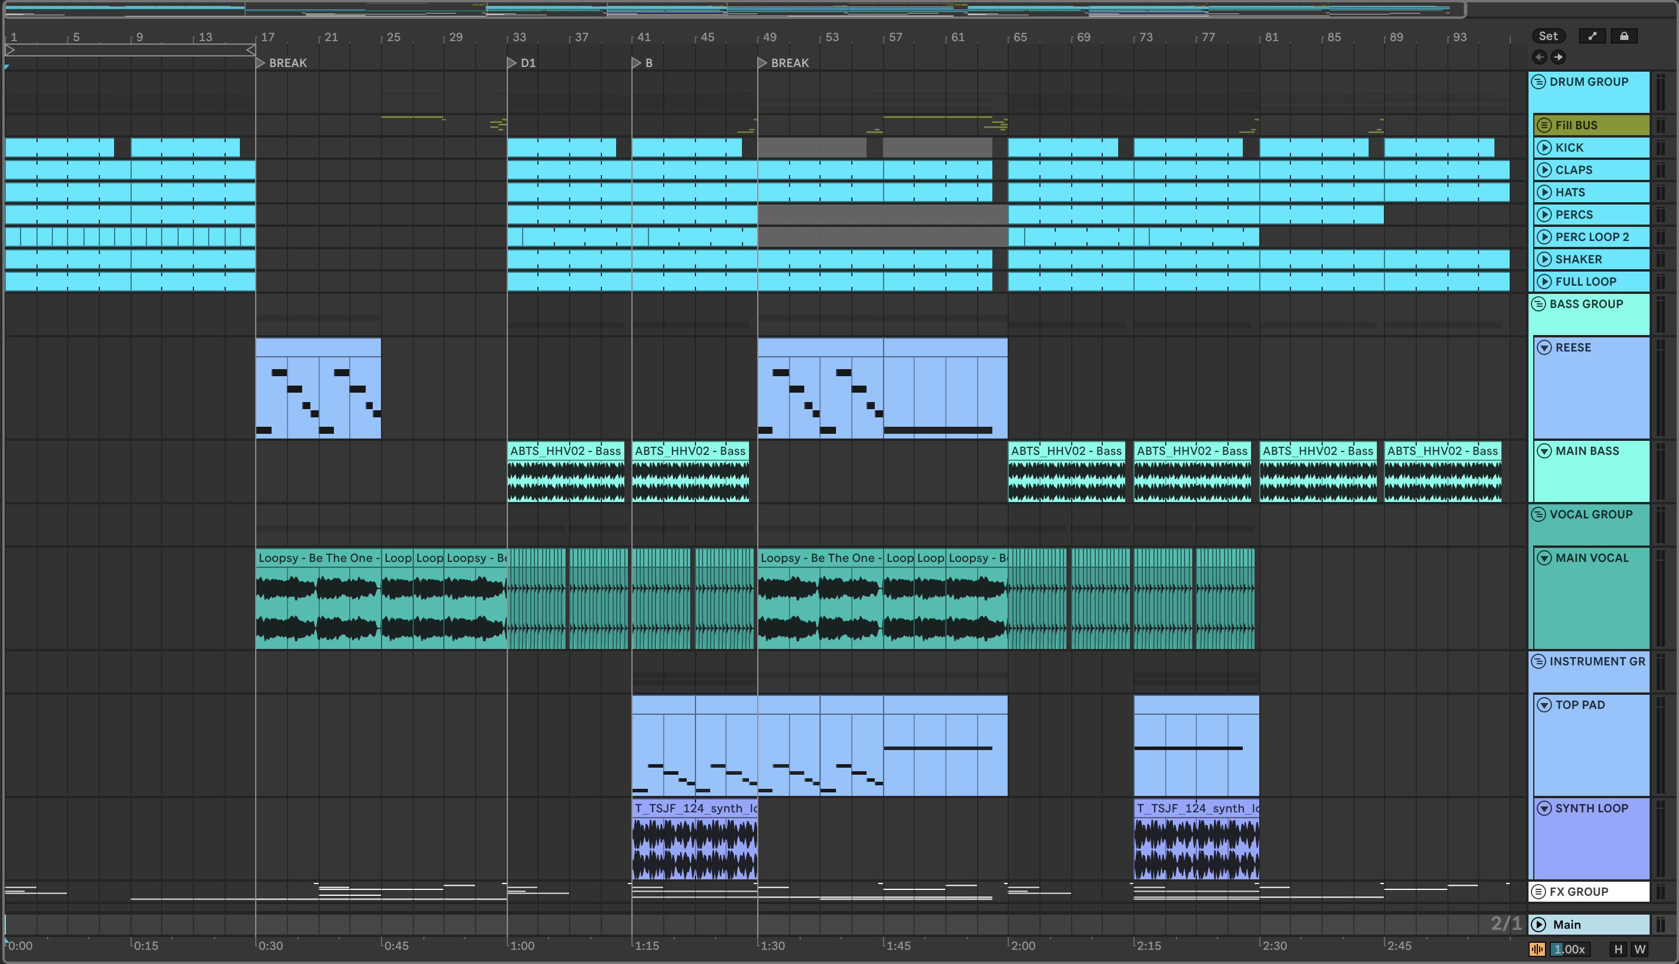Jump to next locator arrow
This screenshot has height=964, width=1679.
coord(1558,57)
